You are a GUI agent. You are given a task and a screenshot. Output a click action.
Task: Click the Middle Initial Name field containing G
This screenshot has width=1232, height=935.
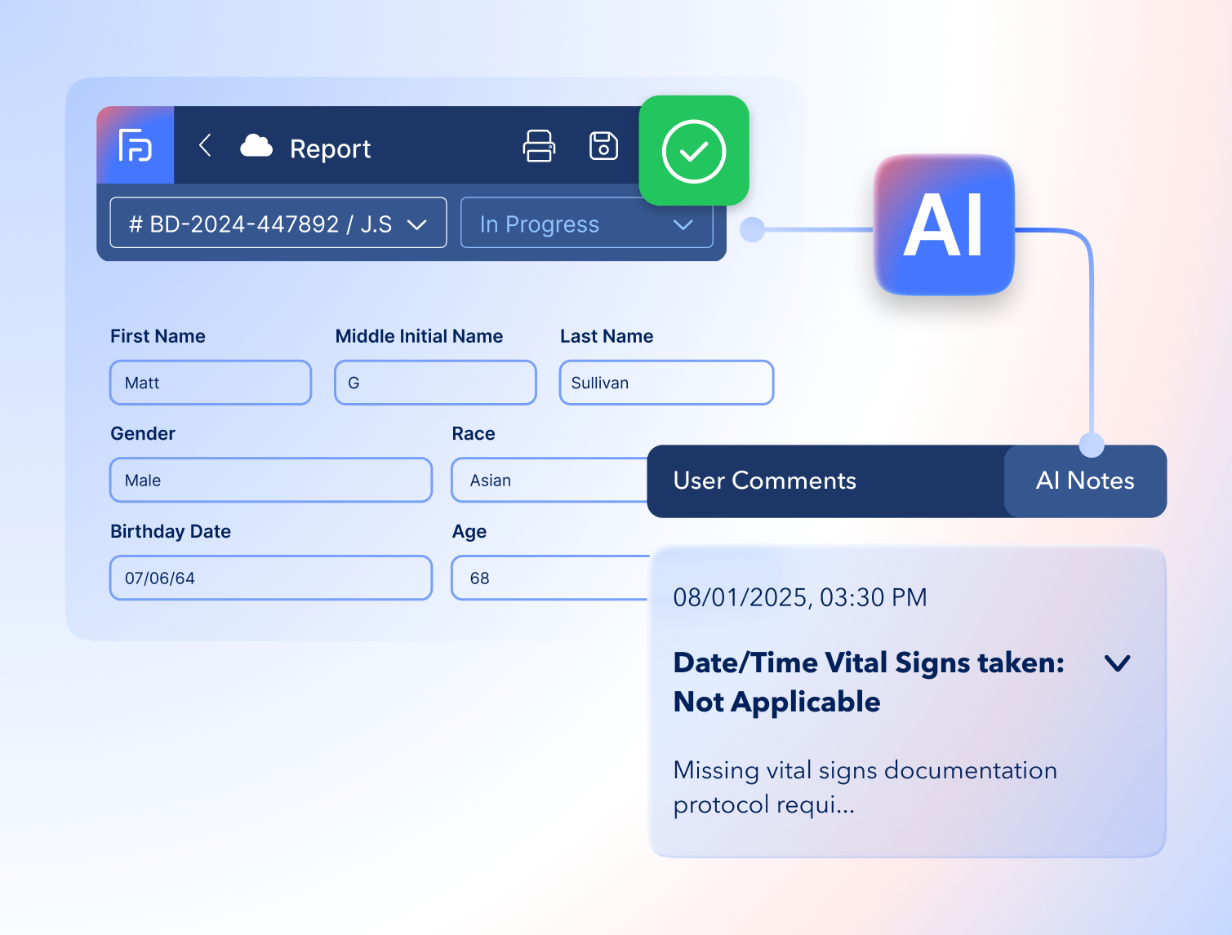tap(435, 383)
